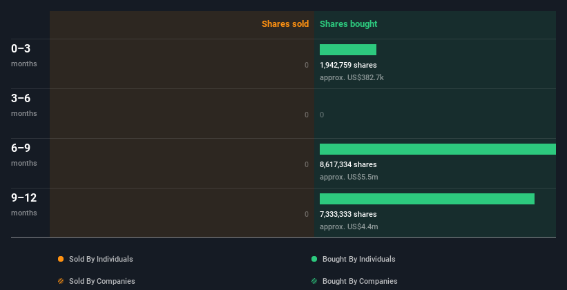This screenshot has width=567, height=290.
Task: Select the 9–12 months green bought bar
Action: [x=427, y=199]
